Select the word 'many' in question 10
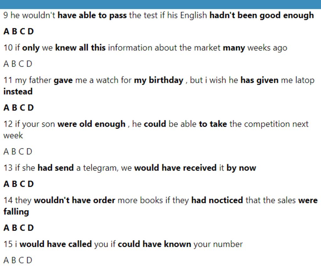321x267 pixels. pyautogui.click(x=234, y=48)
